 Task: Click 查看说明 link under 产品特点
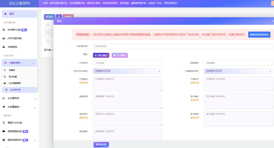(x=195, y=83)
